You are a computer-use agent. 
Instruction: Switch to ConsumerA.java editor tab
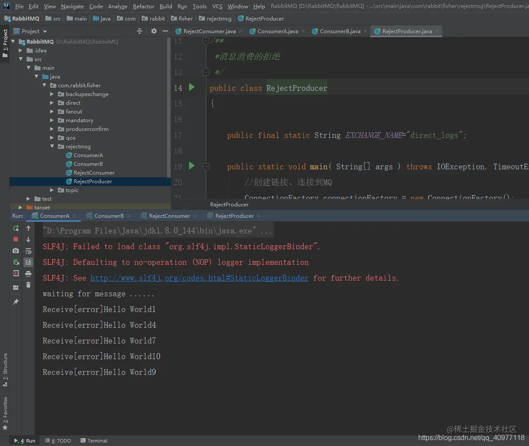277,31
